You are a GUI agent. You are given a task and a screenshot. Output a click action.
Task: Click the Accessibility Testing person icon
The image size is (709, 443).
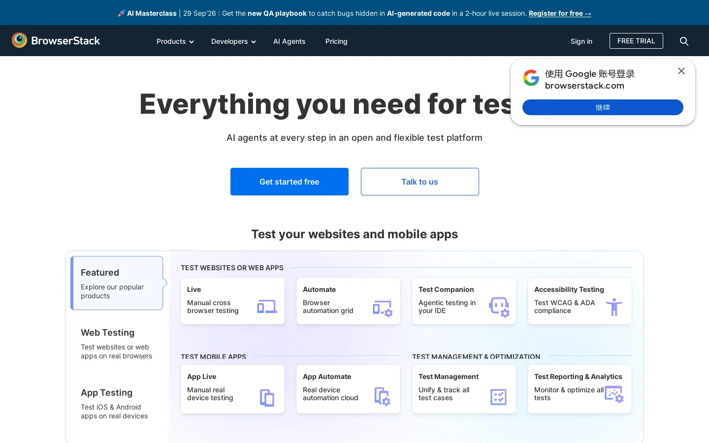click(614, 307)
